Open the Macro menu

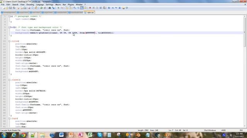pos(58,5)
